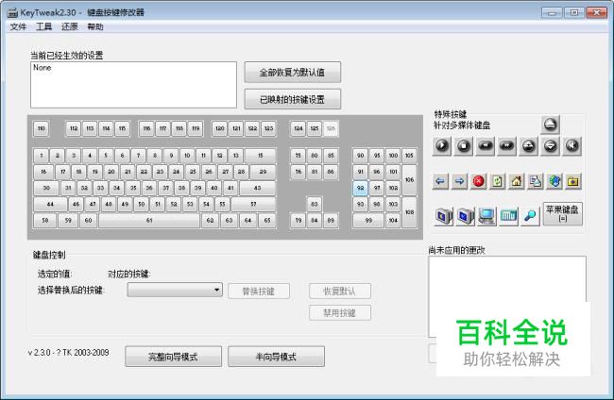Viewport: 614px width, 400px height.
Task: Select keyboard key 43
Action: [258, 188]
